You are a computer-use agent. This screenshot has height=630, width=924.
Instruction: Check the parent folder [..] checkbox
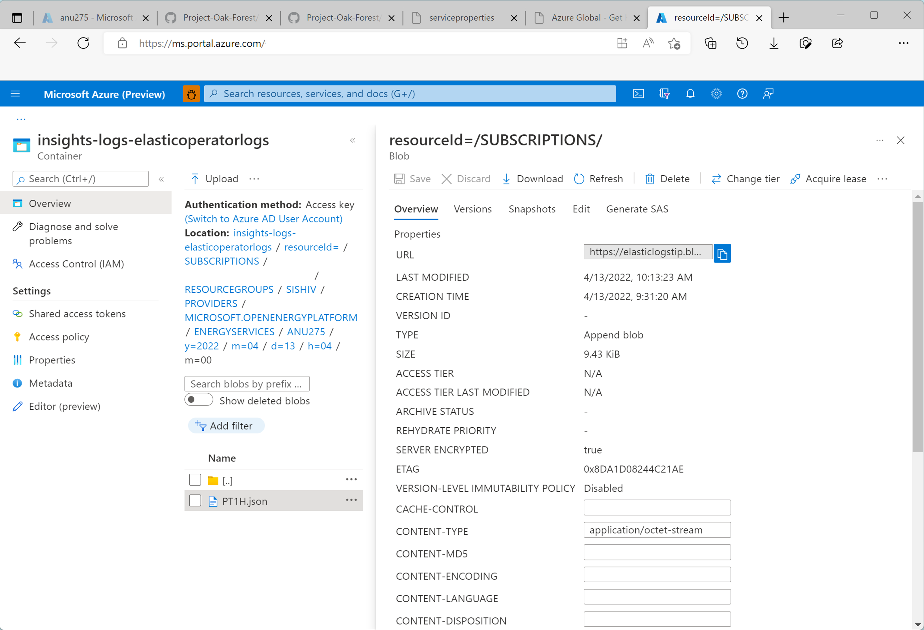tap(195, 480)
